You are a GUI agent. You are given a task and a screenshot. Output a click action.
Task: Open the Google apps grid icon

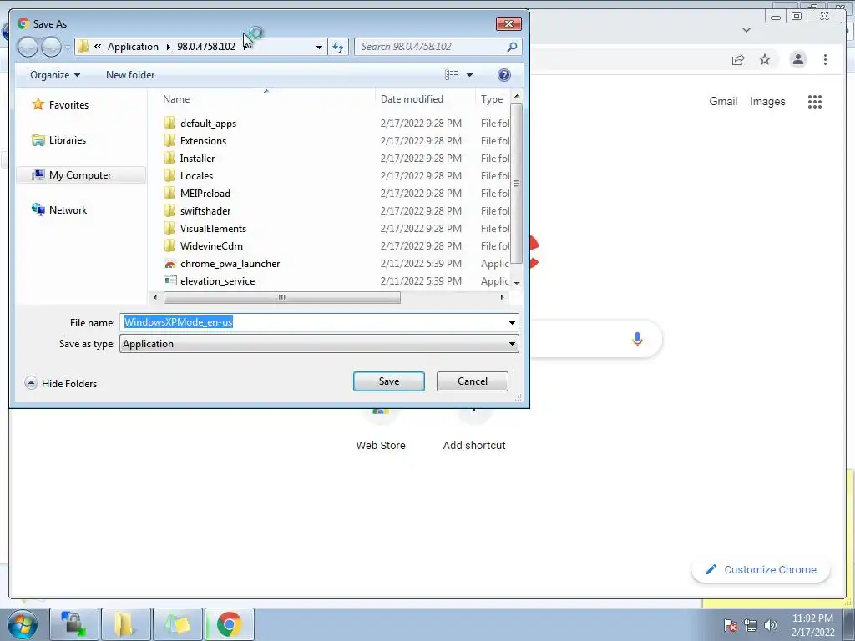click(x=815, y=102)
